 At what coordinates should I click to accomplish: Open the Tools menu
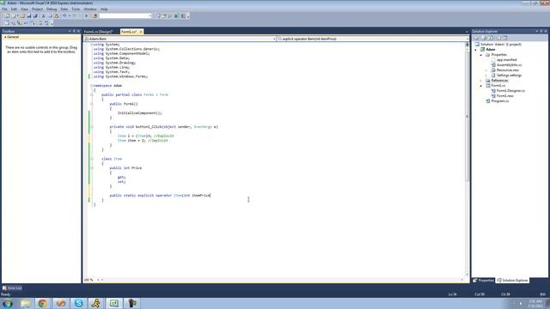(76, 9)
